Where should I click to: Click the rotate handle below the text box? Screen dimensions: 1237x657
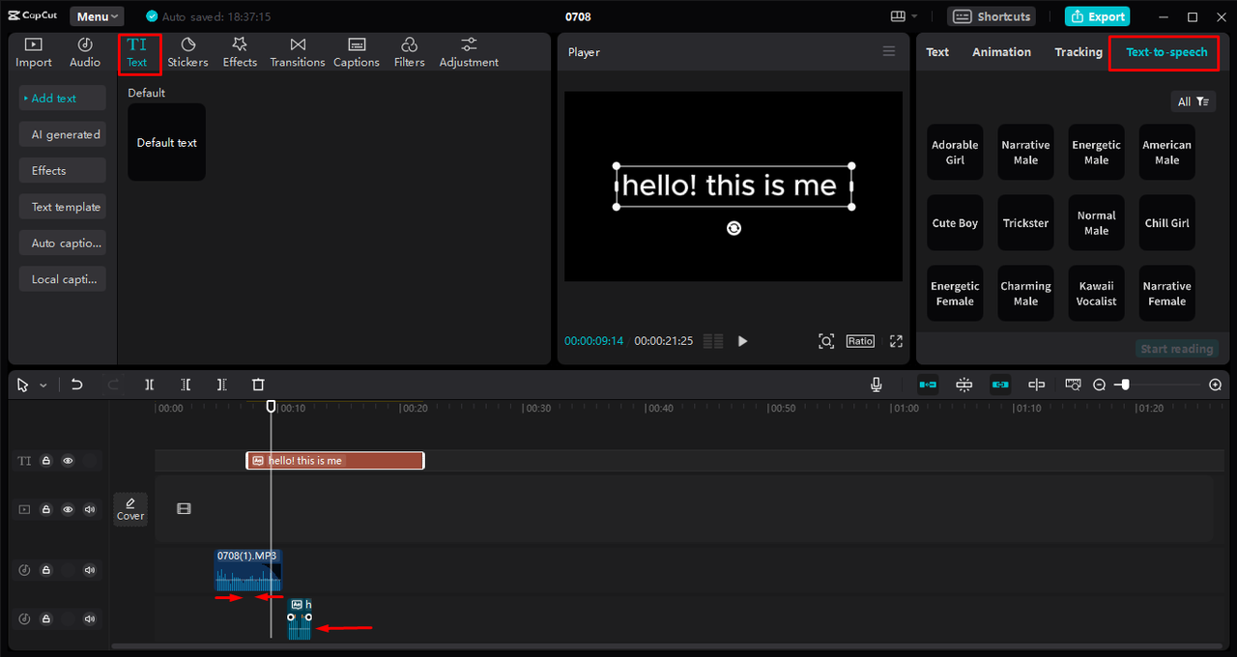(x=734, y=228)
